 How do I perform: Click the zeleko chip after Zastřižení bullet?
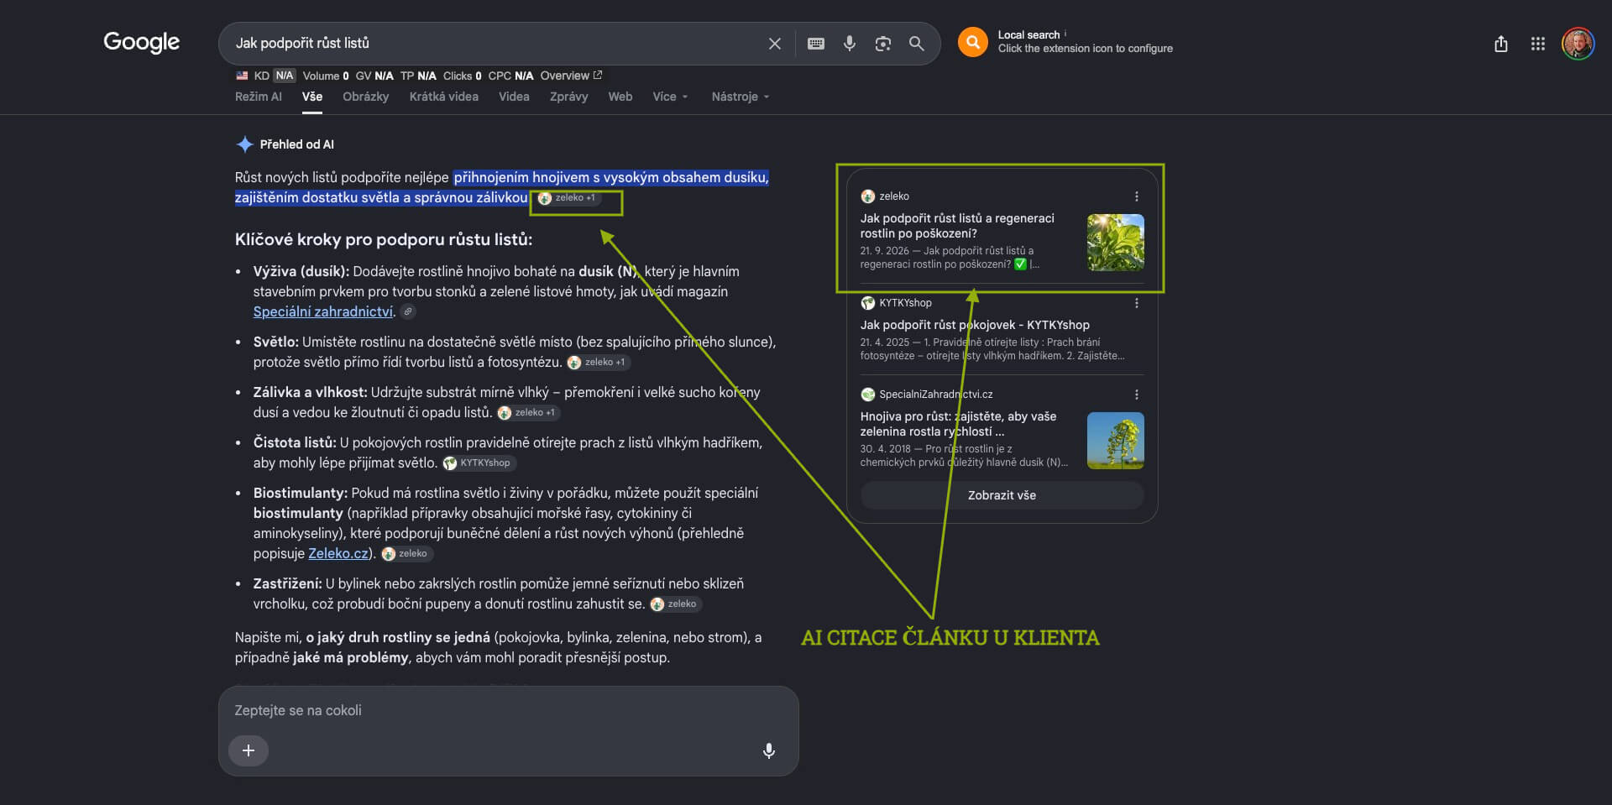point(676,604)
